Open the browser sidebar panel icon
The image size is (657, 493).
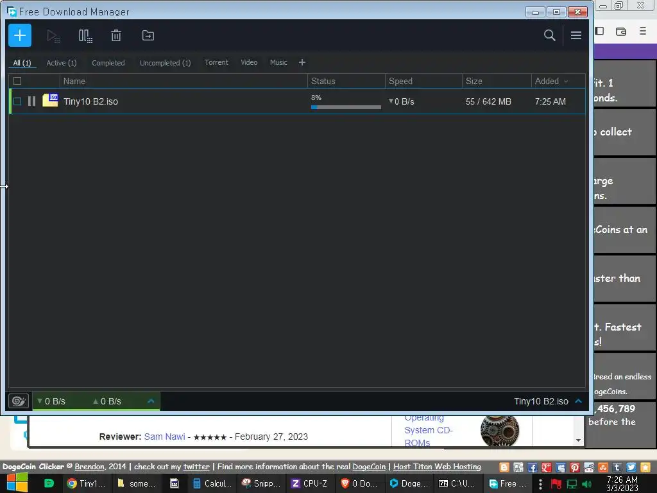tap(600, 31)
